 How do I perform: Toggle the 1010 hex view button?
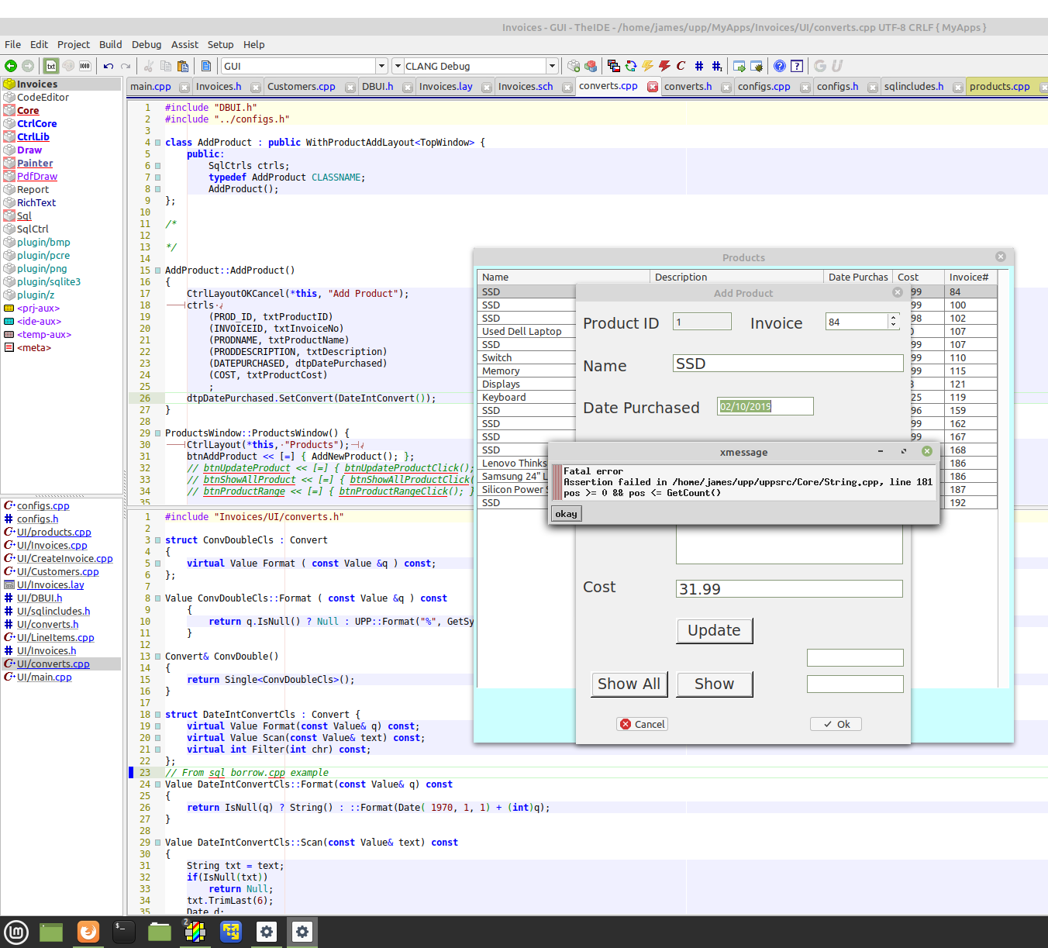point(84,66)
